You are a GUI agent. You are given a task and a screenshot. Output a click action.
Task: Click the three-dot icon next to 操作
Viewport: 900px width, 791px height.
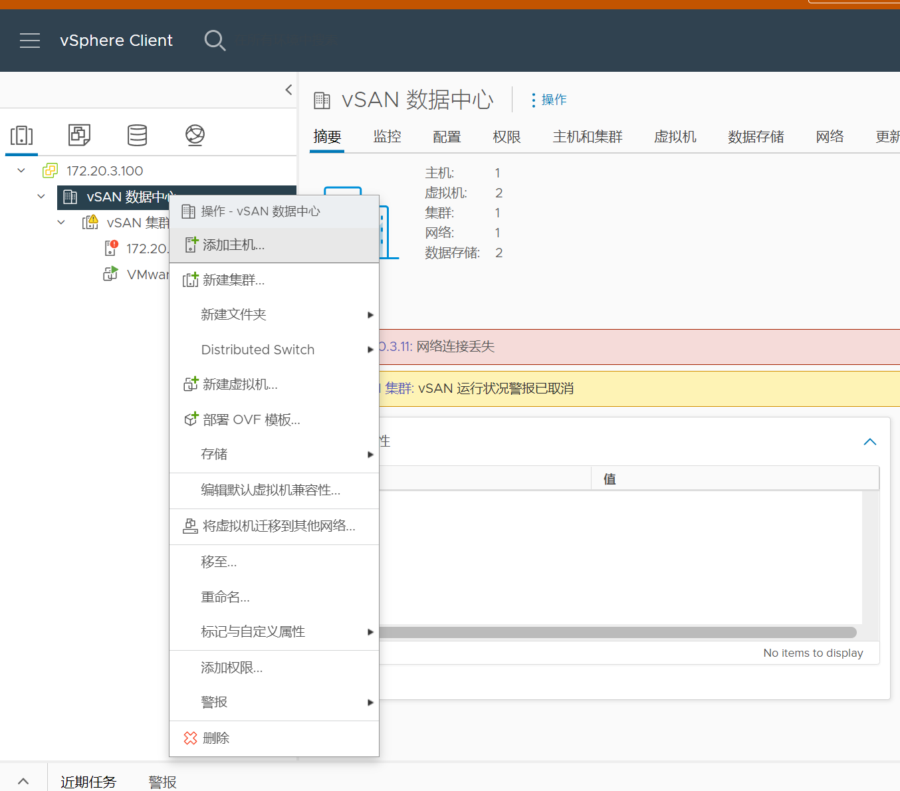[533, 100]
